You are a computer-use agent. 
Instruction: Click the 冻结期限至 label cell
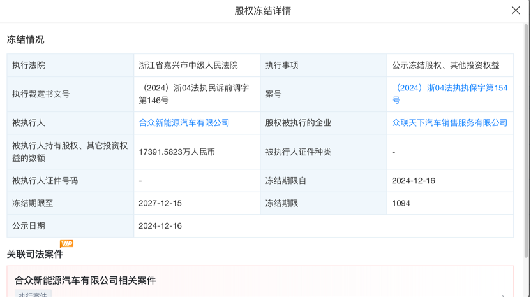[x=70, y=203]
